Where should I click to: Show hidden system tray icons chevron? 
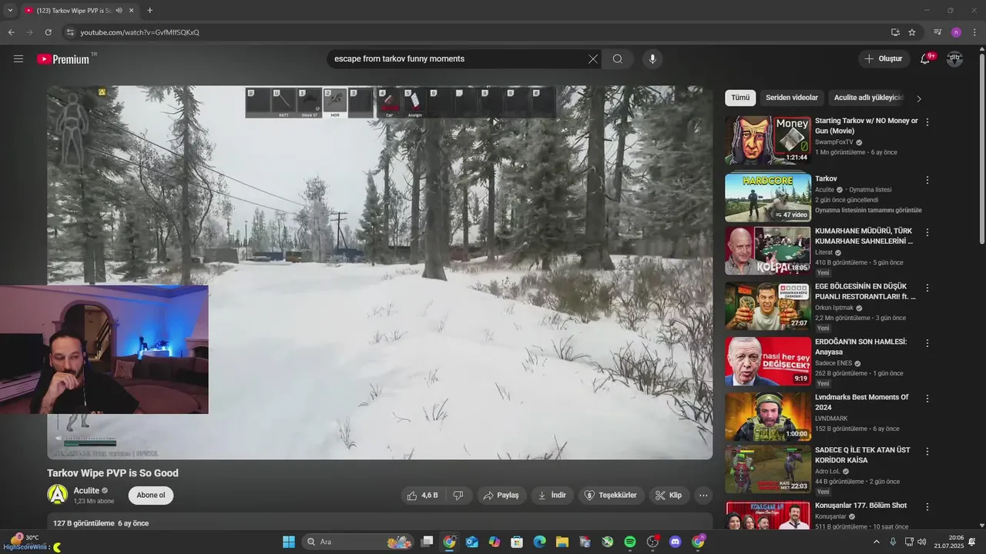click(876, 542)
